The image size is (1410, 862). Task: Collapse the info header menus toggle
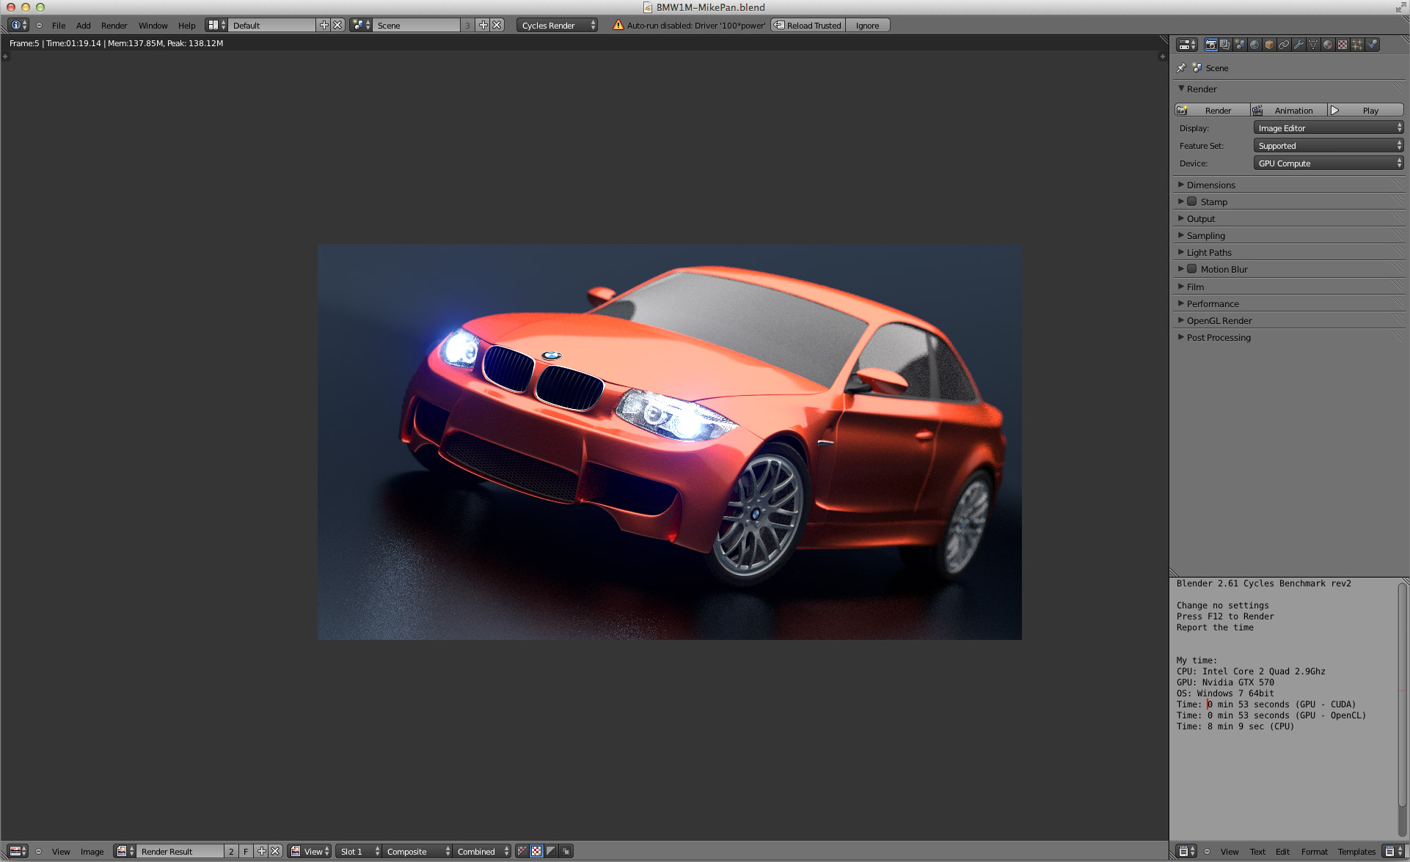pyautogui.click(x=39, y=25)
